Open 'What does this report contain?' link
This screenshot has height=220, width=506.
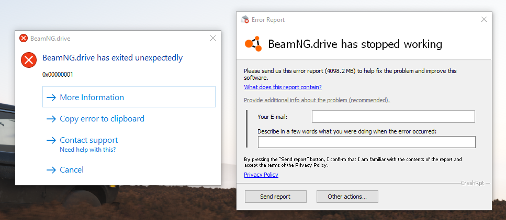[x=283, y=87]
